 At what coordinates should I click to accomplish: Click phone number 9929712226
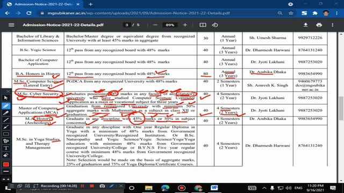click(310, 38)
